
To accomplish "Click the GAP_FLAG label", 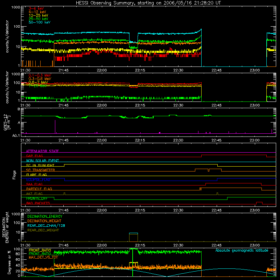I will 34,156.
